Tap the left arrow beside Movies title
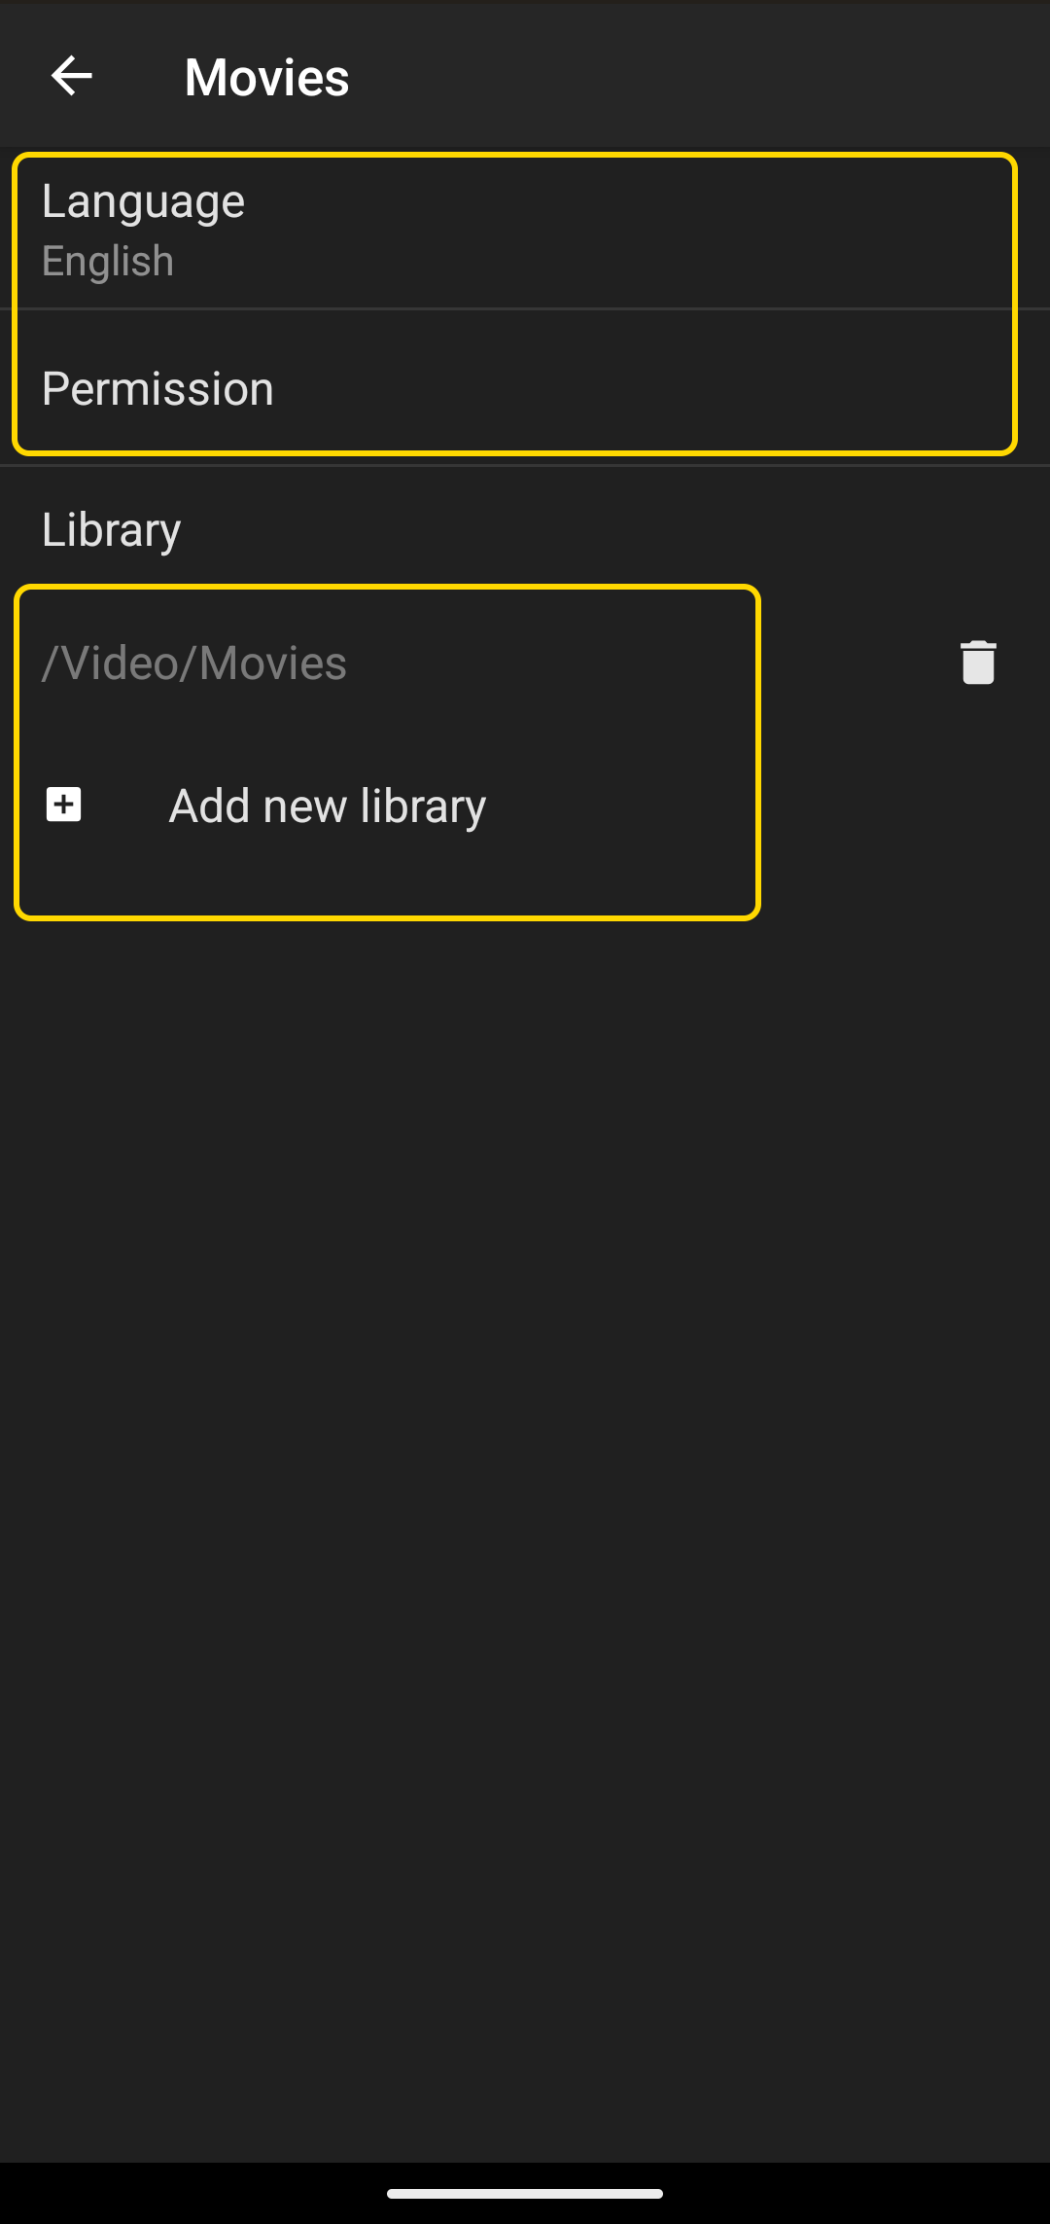 click(71, 76)
